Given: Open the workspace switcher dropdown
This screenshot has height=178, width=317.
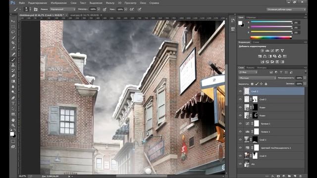Looking at the screenshot, I should point(286,9).
